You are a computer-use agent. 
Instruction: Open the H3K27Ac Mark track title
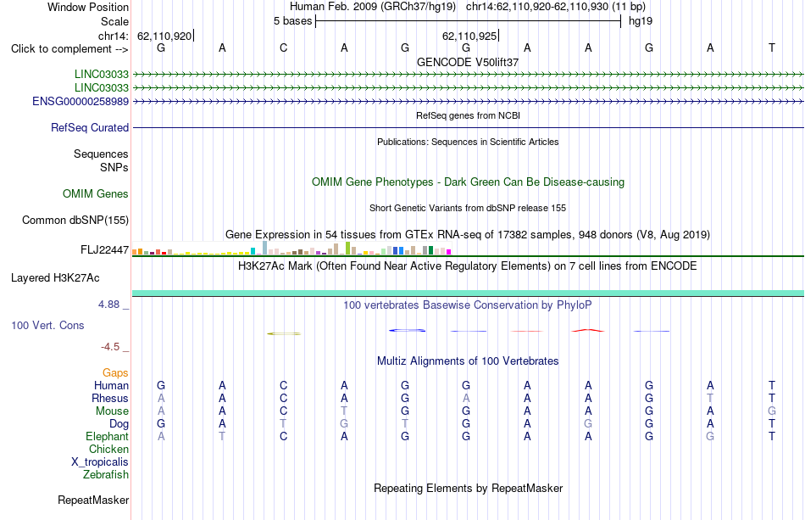[468, 266]
